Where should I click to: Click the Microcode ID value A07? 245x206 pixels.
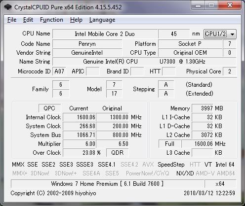click(x=59, y=71)
